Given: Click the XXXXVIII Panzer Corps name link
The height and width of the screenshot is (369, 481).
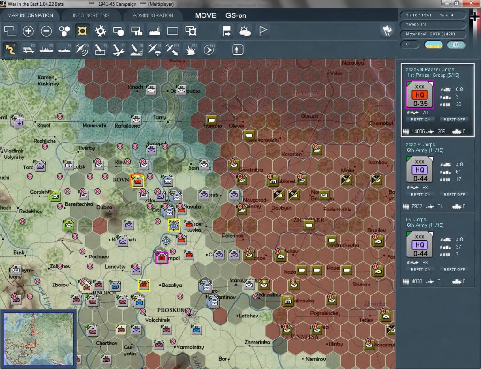Looking at the screenshot, I should pos(430,69).
